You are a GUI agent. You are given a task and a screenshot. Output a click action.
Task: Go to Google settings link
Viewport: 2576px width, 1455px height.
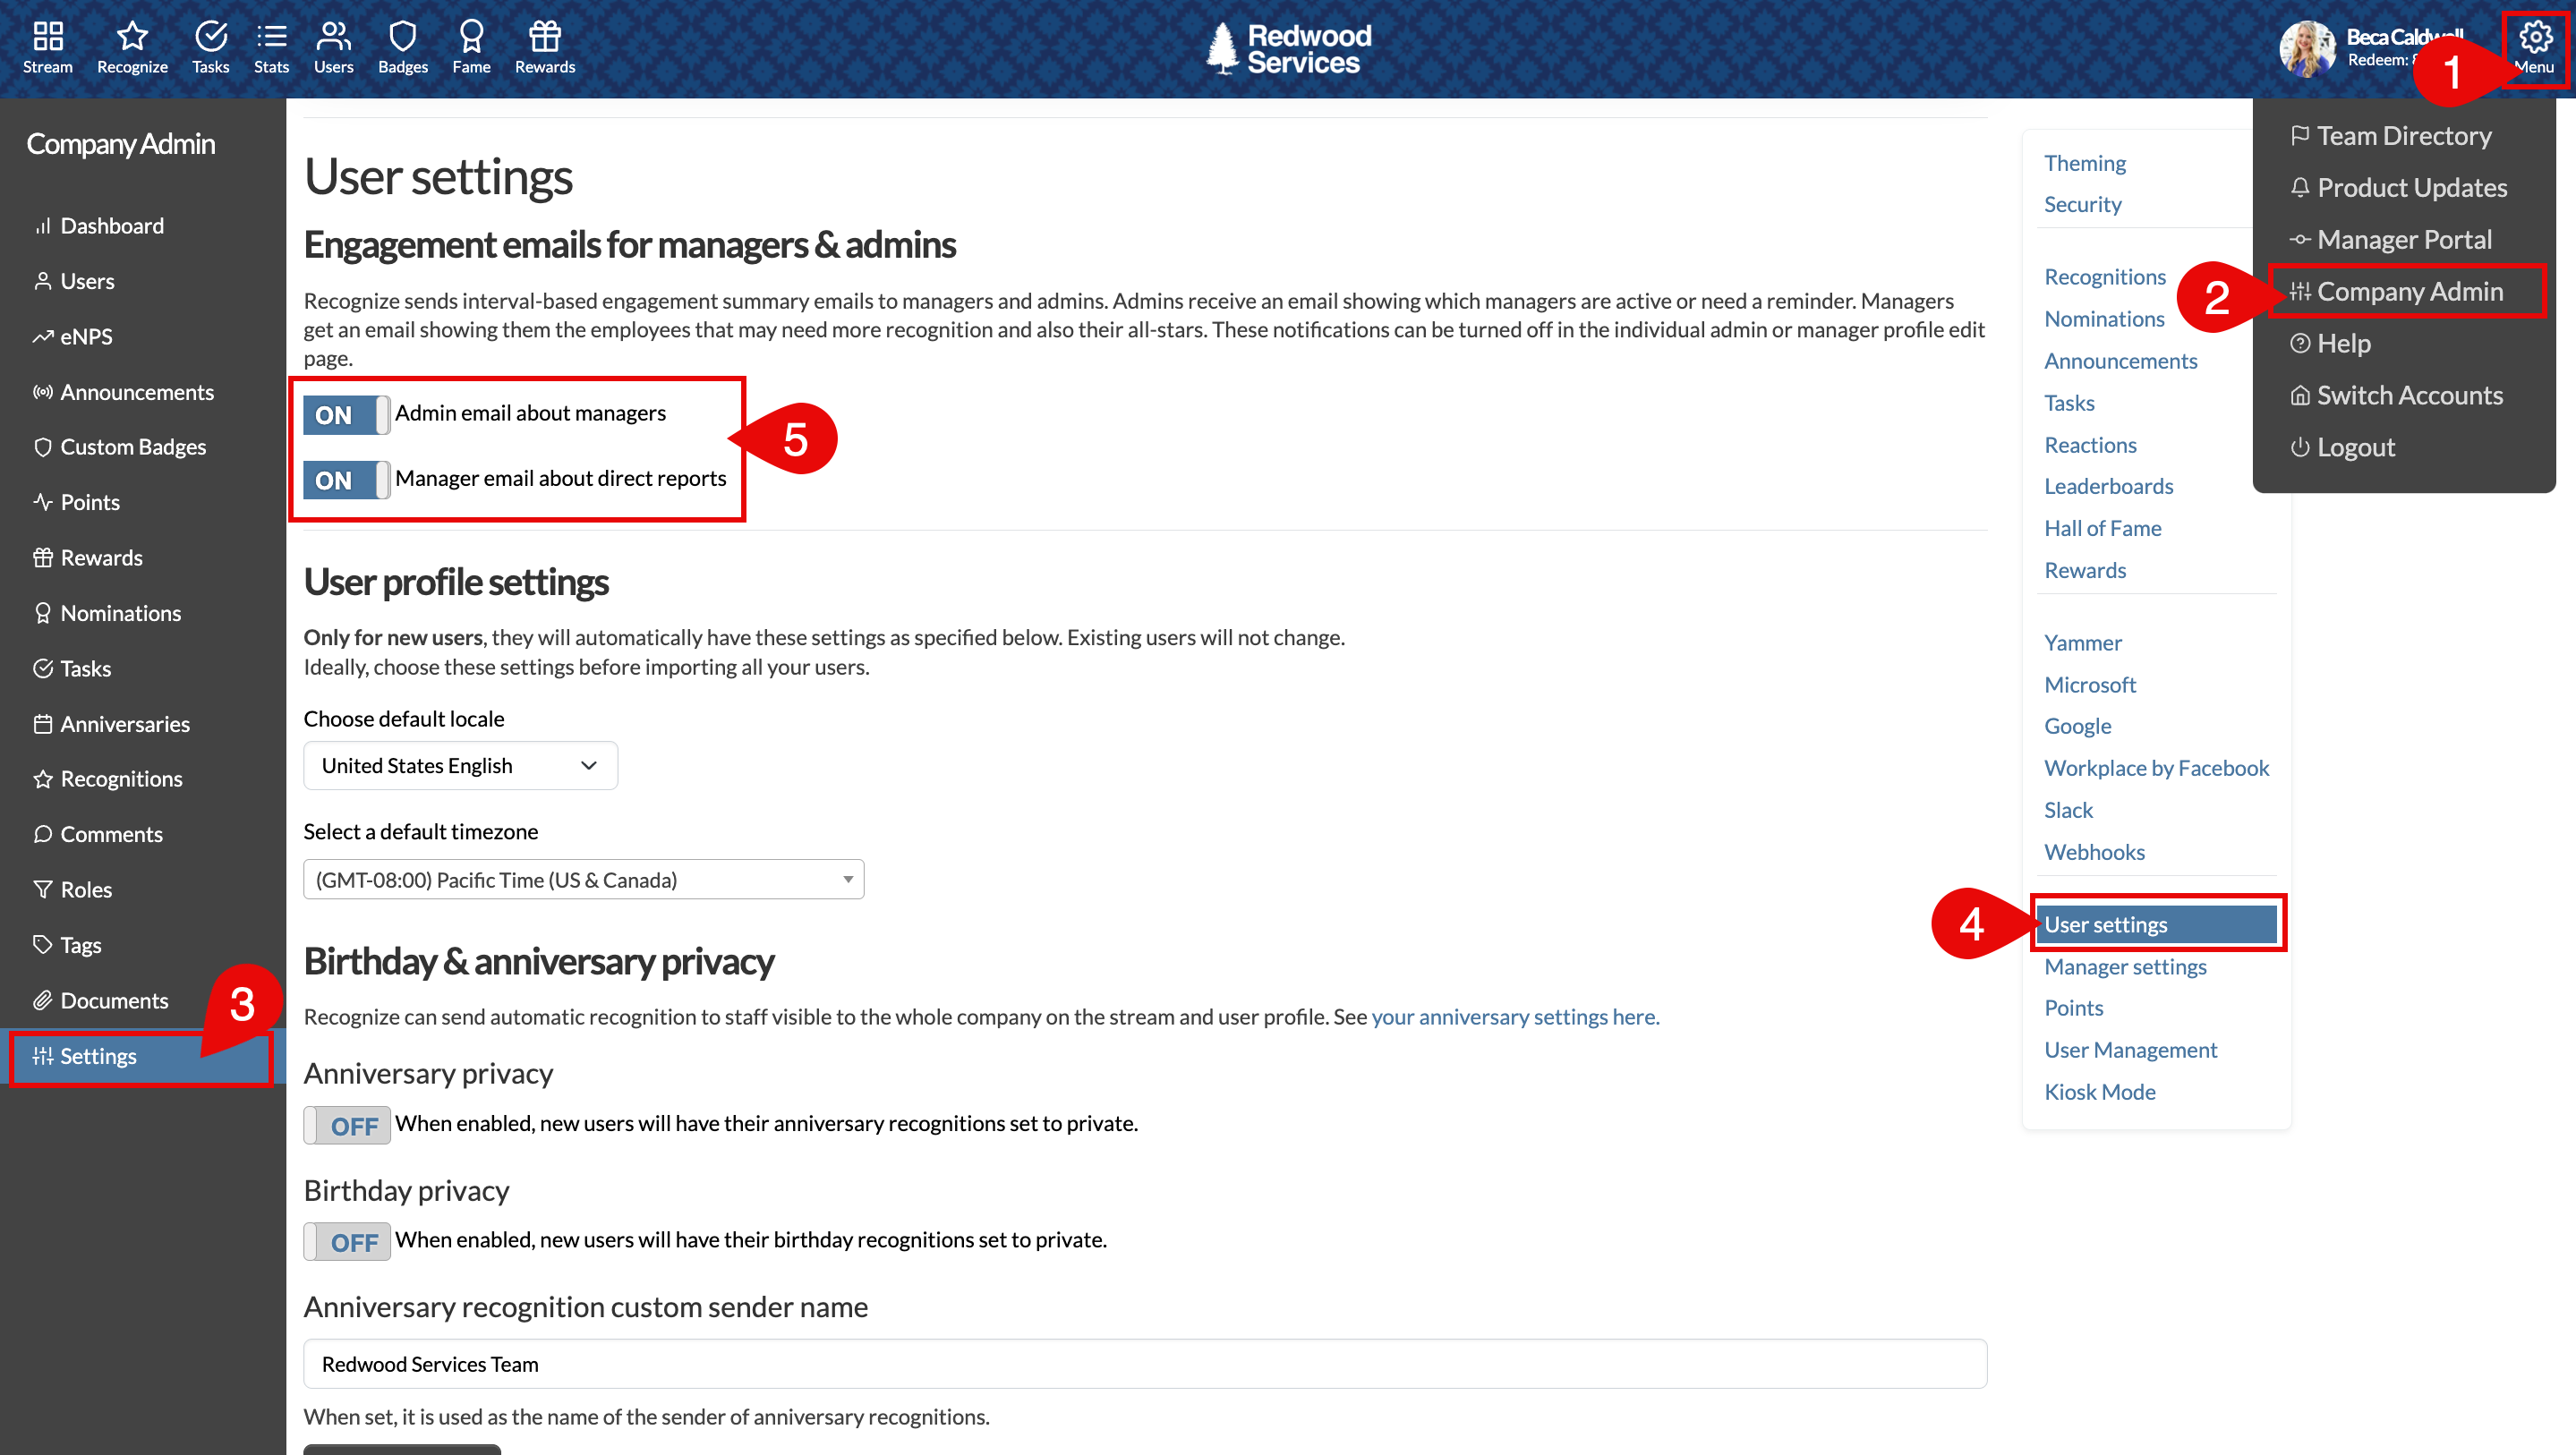pyautogui.click(x=2077, y=726)
